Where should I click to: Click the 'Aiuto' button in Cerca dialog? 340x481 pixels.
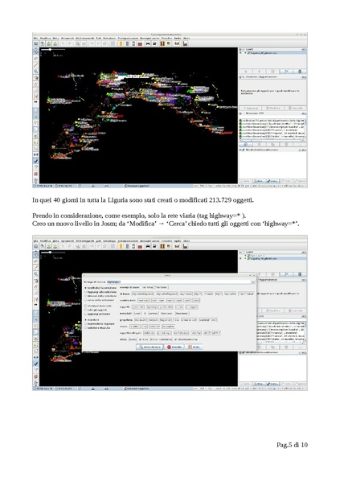[x=194, y=347]
